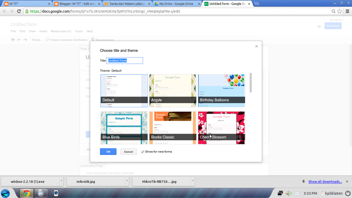The image size is (352, 198).
Task: Open the Responses (0) menu
Action: [x=61, y=31]
